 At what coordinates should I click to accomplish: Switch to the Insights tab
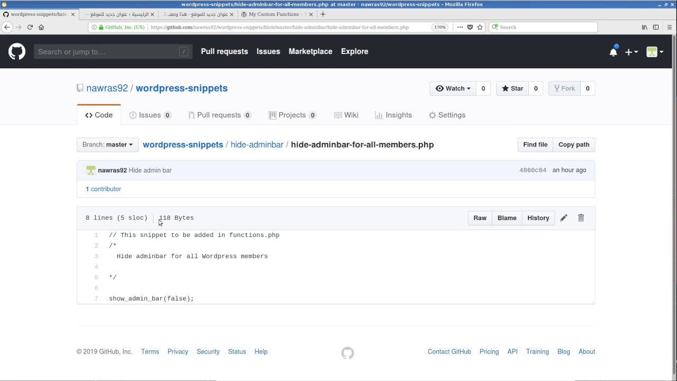coord(393,115)
